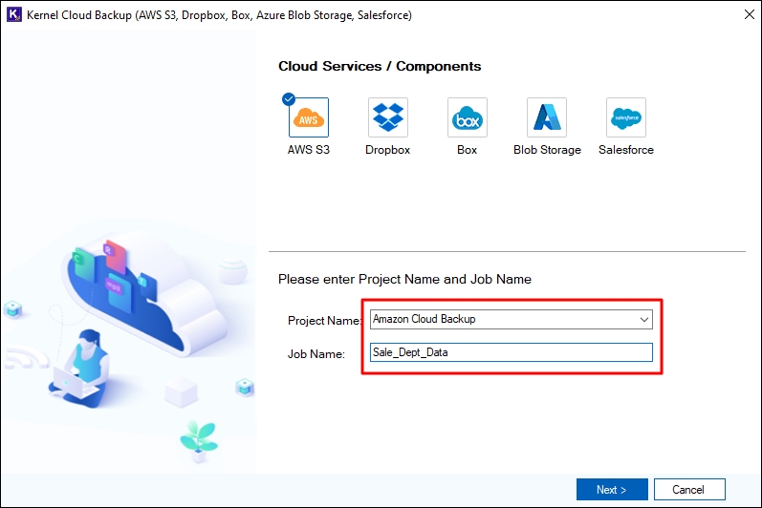Choose the Dropbox service icon
The image size is (762, 508).
(x=388, y=117)
